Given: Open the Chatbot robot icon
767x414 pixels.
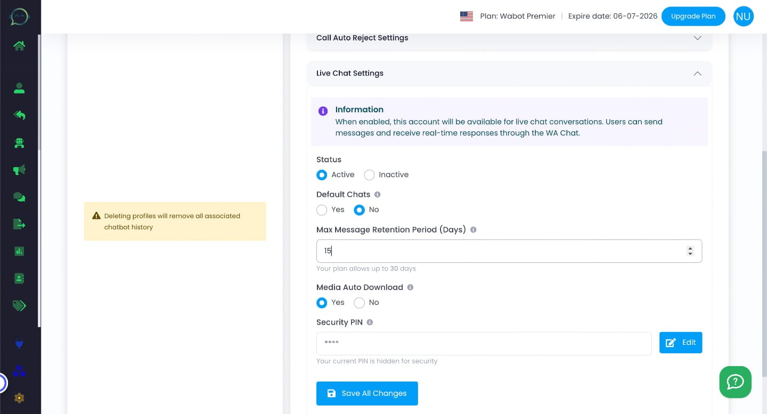Looking at the screenshot, I should [x=19, y=143].
